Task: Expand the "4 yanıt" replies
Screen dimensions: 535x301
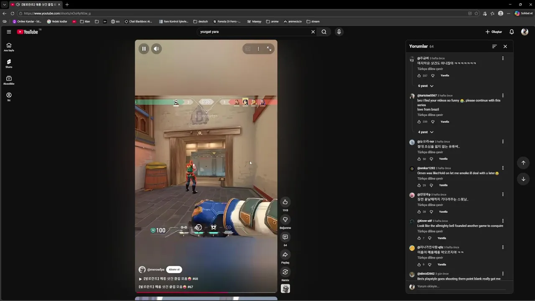Action: pos(425,132)
